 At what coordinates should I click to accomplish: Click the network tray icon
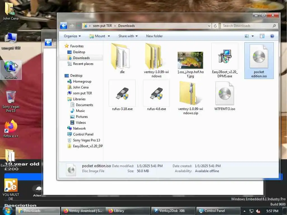251,211
